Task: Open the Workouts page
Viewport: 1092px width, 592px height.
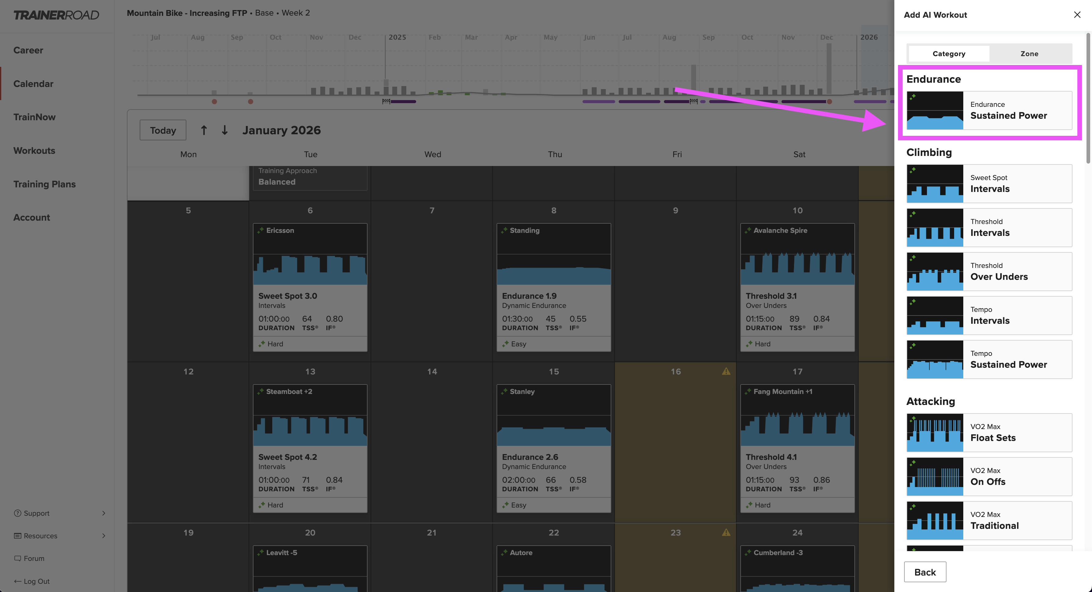Action: coord(34,150)
